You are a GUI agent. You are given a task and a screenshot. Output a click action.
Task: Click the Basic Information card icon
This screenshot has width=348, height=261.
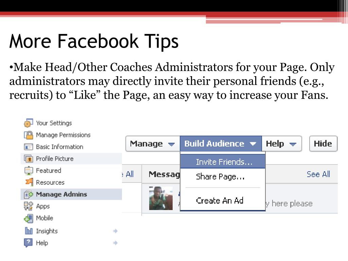[29, 147]
